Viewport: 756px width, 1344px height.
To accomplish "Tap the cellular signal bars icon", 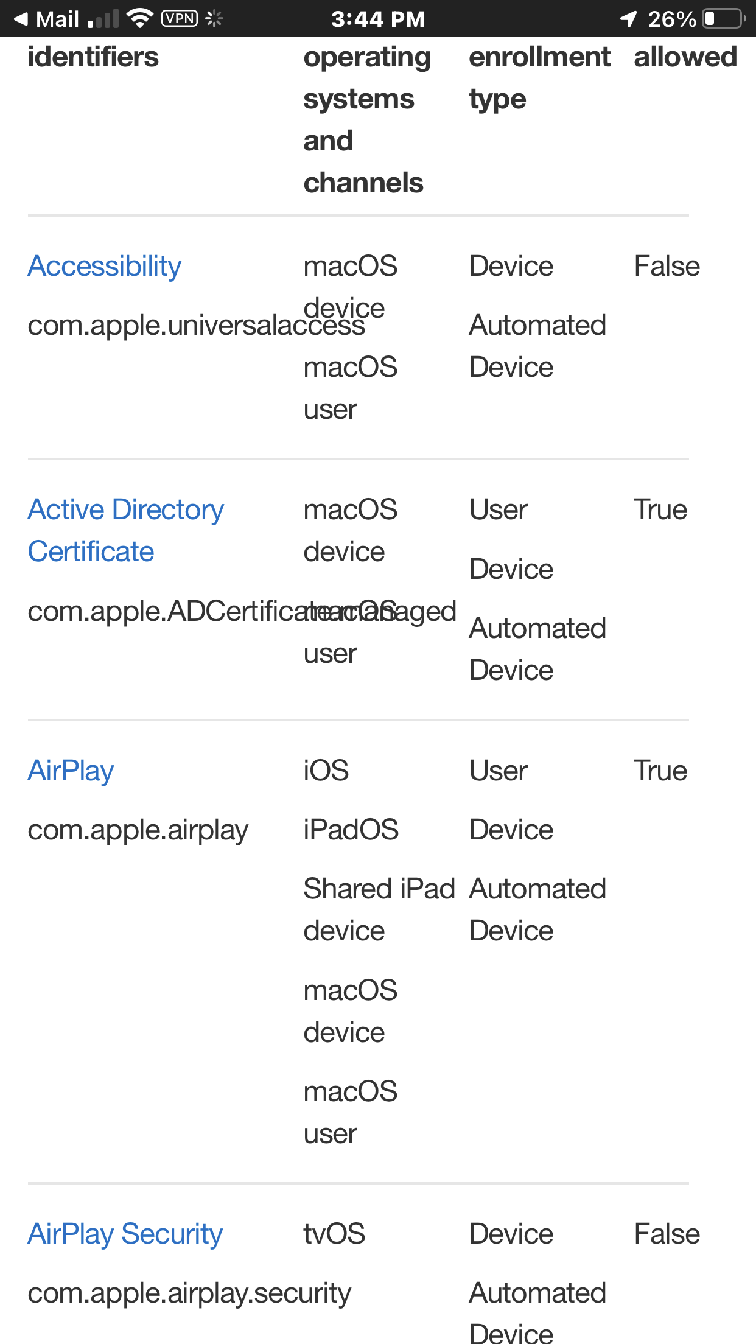I will pyautogui.click(x=103, y=19).
